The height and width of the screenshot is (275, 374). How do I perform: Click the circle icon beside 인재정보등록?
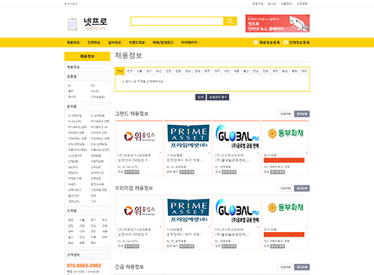tap(286, 43)
